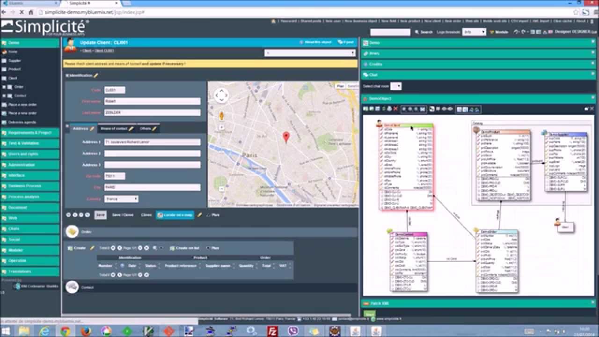Open the Supplier item in sidebar
Screen dimensions: 599x337
(x=15, y=60)
